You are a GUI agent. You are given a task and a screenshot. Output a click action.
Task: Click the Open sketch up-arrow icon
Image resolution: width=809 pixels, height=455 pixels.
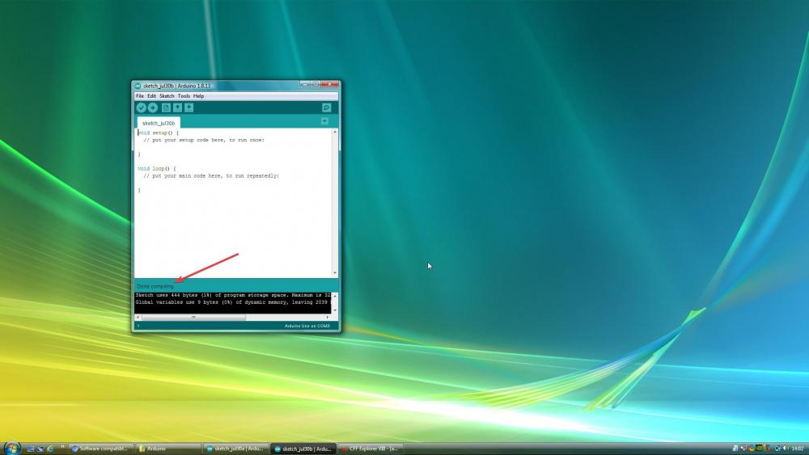pyautogui.click(x=177, y=107)
